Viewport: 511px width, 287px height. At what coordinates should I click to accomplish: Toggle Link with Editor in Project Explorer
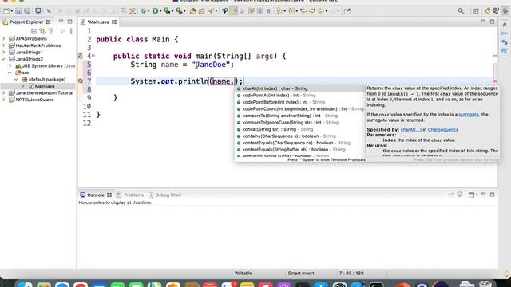(42, 31)
